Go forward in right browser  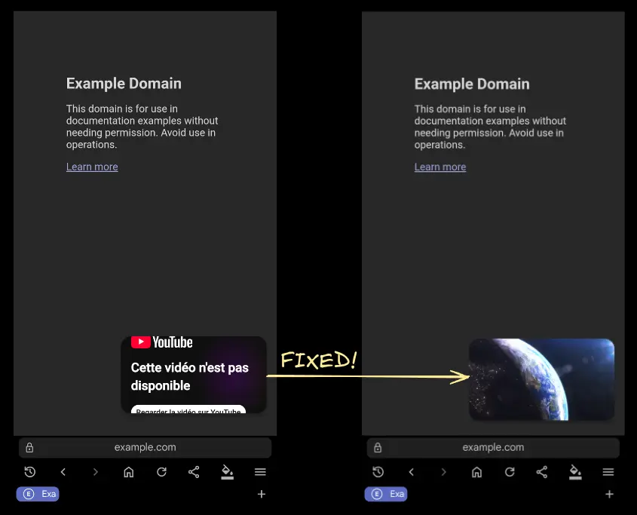tap(443, 472)
